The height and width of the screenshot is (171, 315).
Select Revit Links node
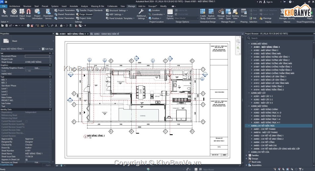point(256,162)
